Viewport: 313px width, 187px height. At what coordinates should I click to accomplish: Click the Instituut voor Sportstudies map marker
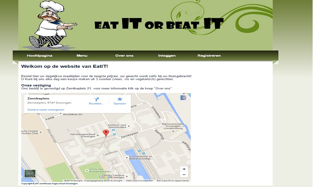[129, 126]
